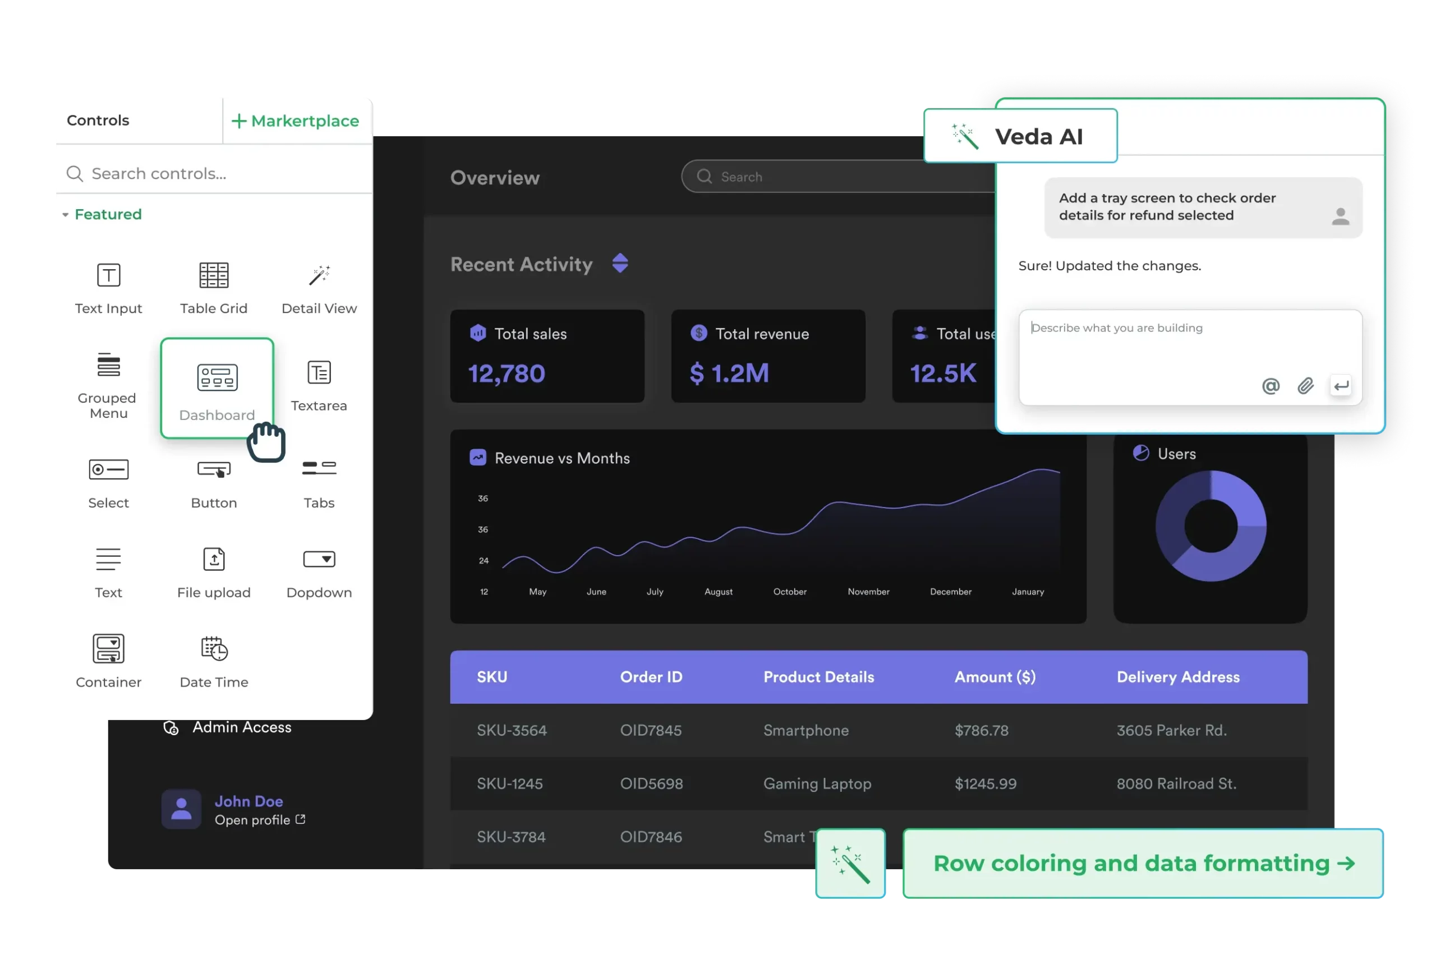The image size is (1436, 973).
Task: Click the @ mention icon in Veda AI
Action: [x=1271, y=385]
